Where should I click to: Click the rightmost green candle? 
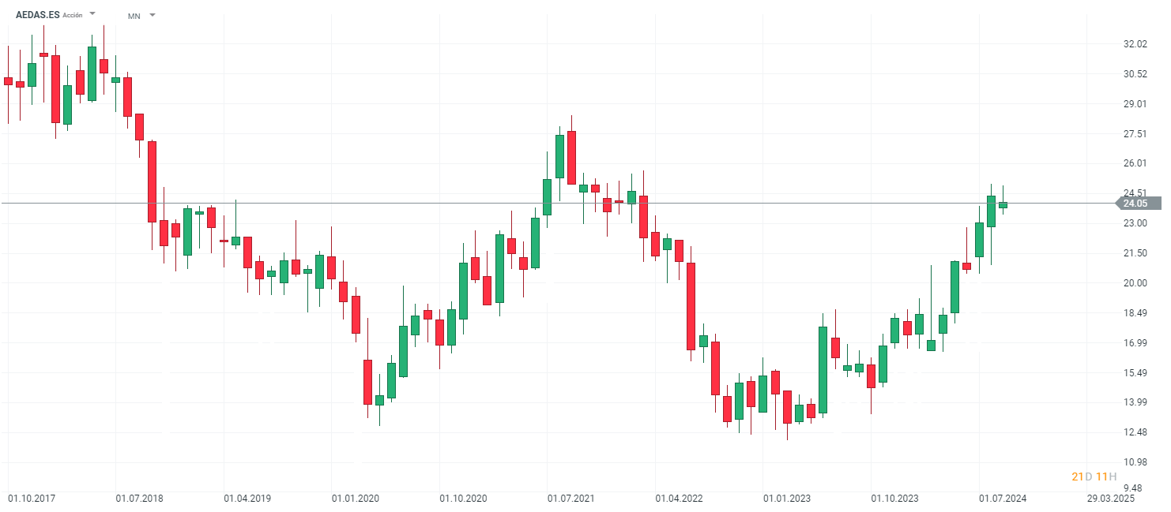tap(1003, 204)
